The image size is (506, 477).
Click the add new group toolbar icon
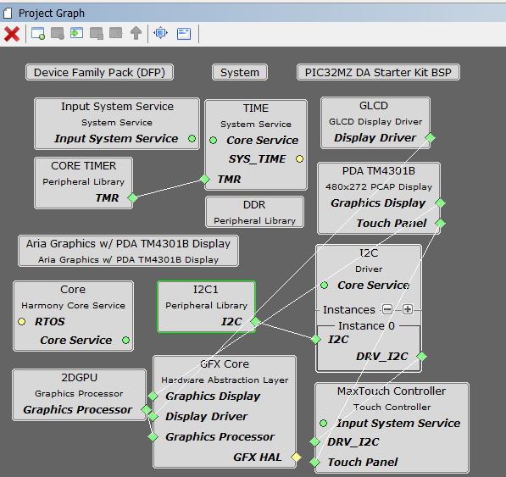pyautogui.click(x=38, y=34)
